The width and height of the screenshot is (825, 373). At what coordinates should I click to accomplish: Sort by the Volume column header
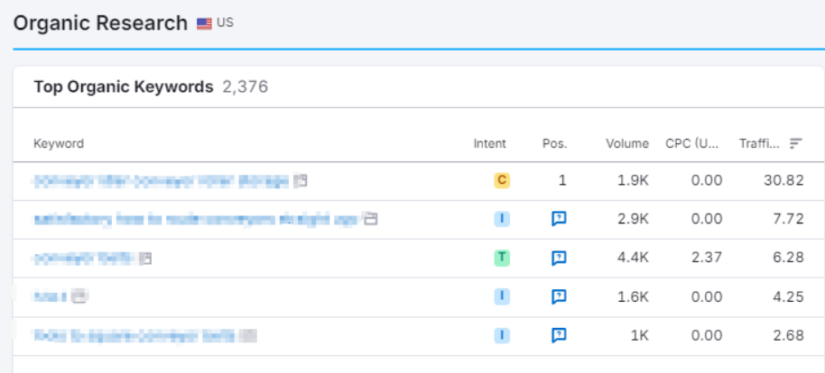(626, 143)
